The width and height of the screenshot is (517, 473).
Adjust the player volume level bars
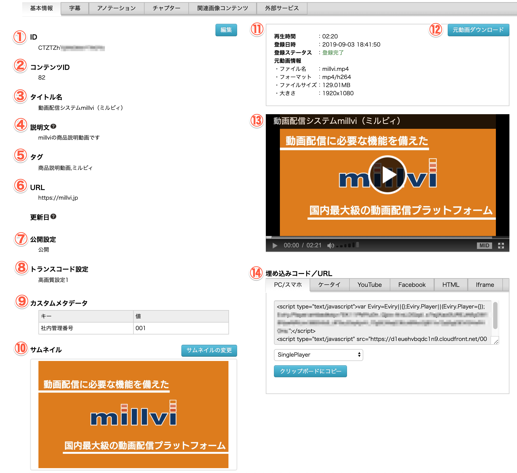tap(348, 245)
